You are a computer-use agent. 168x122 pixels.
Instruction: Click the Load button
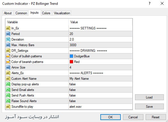[x=149, y=97]
